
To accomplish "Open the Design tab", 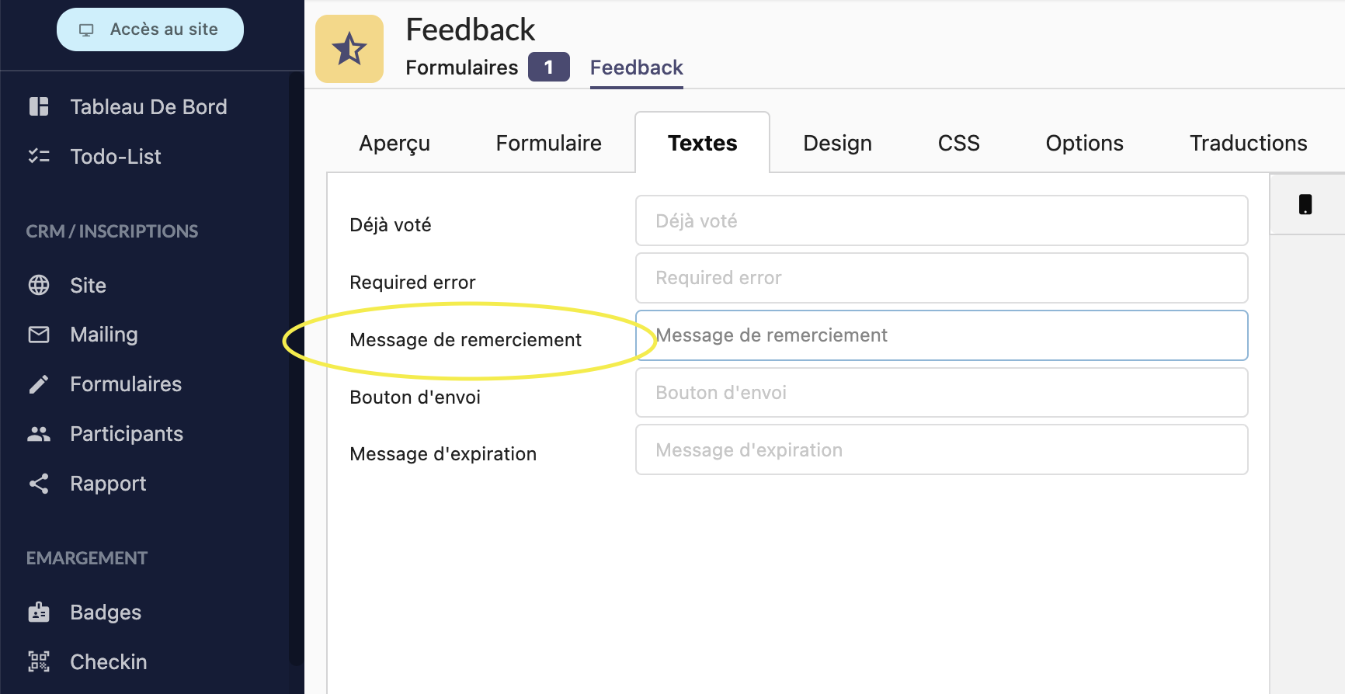I will (x=837, y=144).
